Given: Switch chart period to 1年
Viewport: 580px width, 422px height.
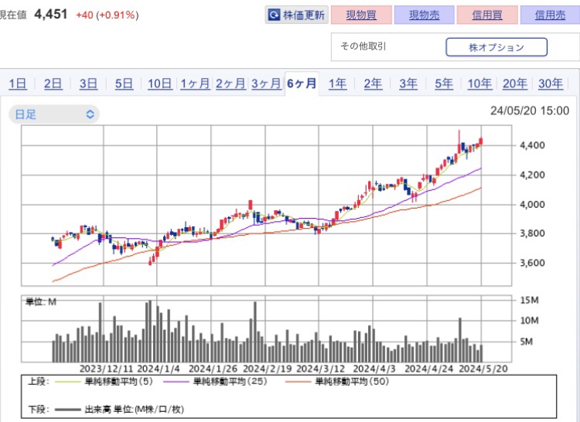Looking at the screenshot, I should (x=337, y=83).
